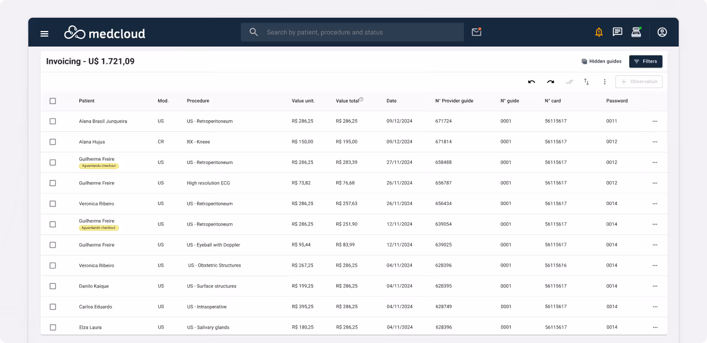This screenshot has height=343, width=707.
Task: Select the double-check approve icon
Action: click(x=569, y=81)
